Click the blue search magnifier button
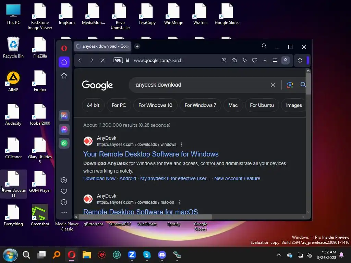Image resolution: width=351 pixels, height=263 pixels. pyautogui.click(x=303, y=85)
